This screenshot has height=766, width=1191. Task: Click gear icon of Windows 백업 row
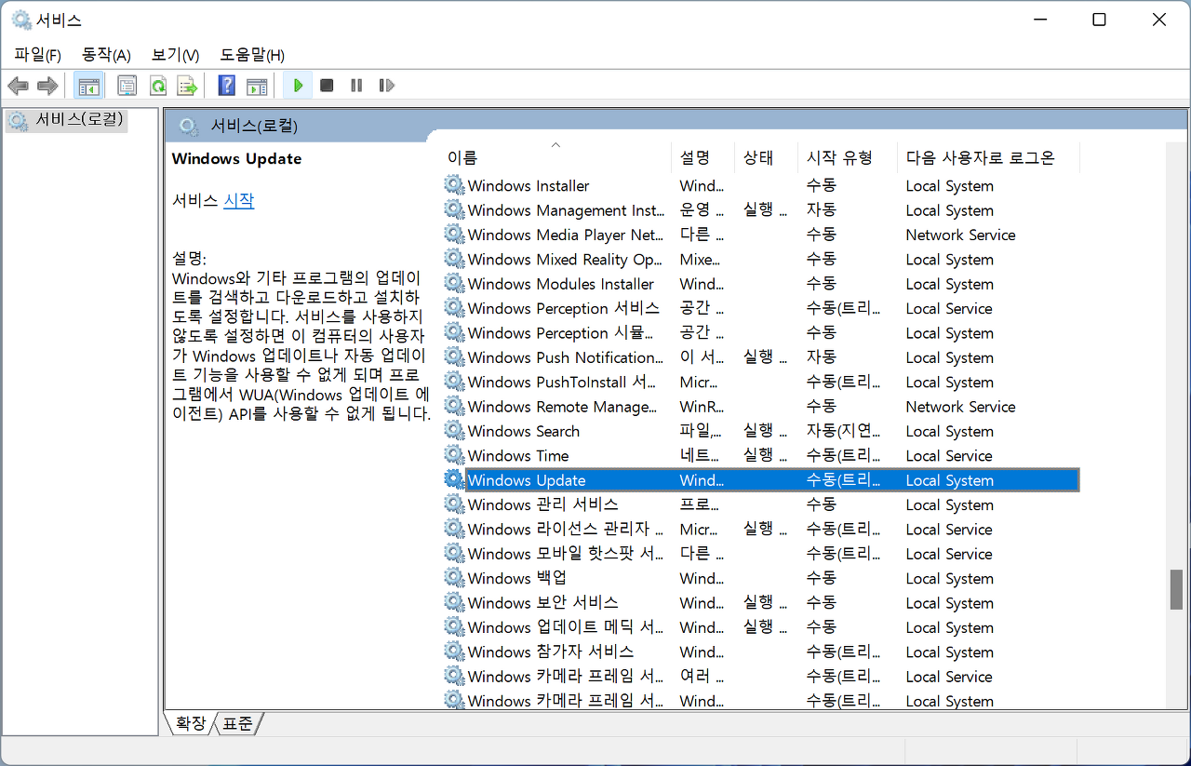coord(454,578)
